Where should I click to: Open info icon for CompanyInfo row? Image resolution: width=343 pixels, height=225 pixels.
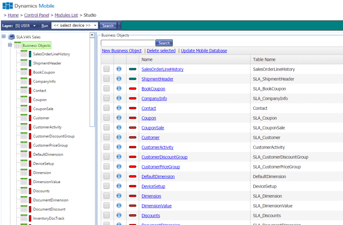[x=119, y=98]
